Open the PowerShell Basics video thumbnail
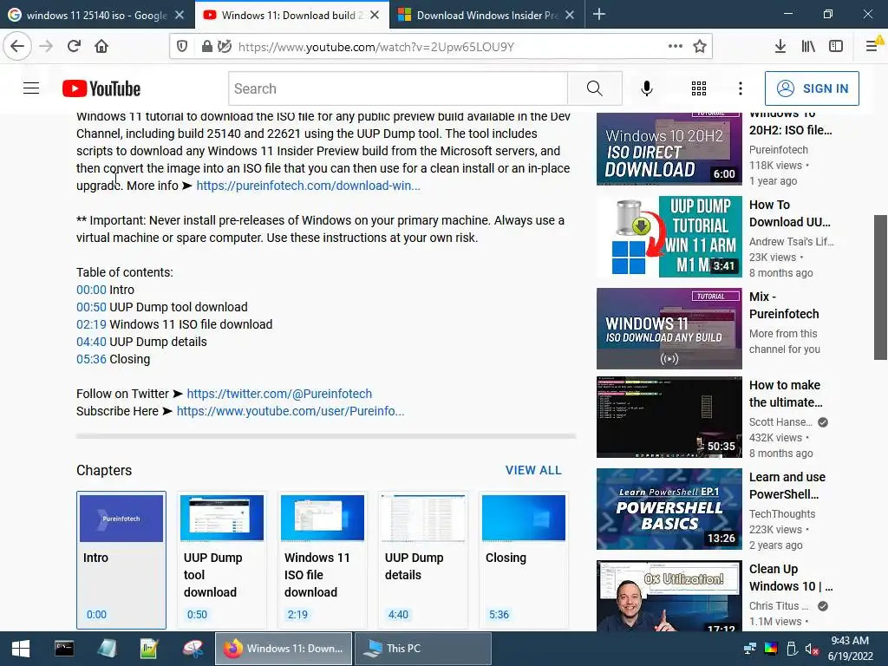Viewport: 888px width, 666px height. pos(669,508)
